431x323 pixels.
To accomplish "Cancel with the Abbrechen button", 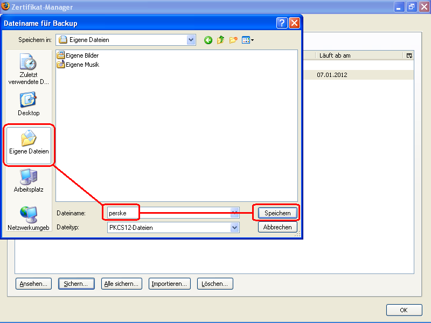I will click(x=277, y=227).
